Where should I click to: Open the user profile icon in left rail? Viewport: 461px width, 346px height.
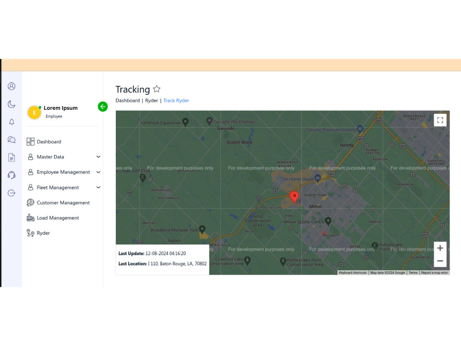(x=12, y=86)
